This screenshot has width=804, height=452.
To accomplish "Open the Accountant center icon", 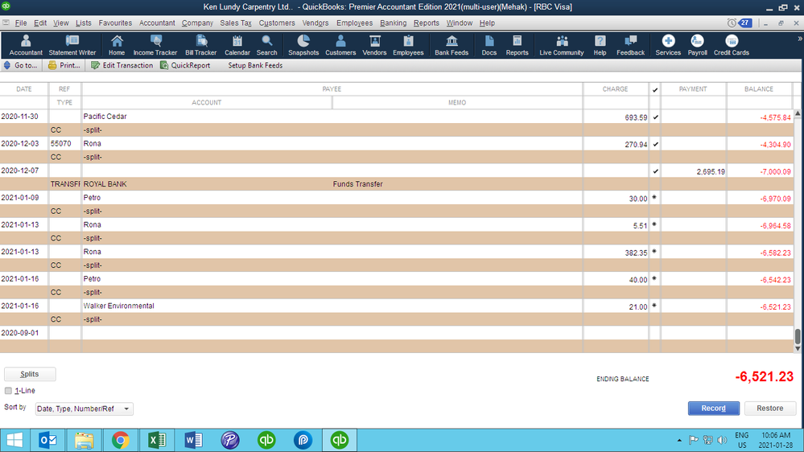I will pos(26,45).
